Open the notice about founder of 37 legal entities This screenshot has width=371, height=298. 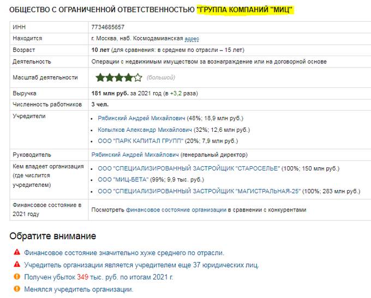[141, 265]
